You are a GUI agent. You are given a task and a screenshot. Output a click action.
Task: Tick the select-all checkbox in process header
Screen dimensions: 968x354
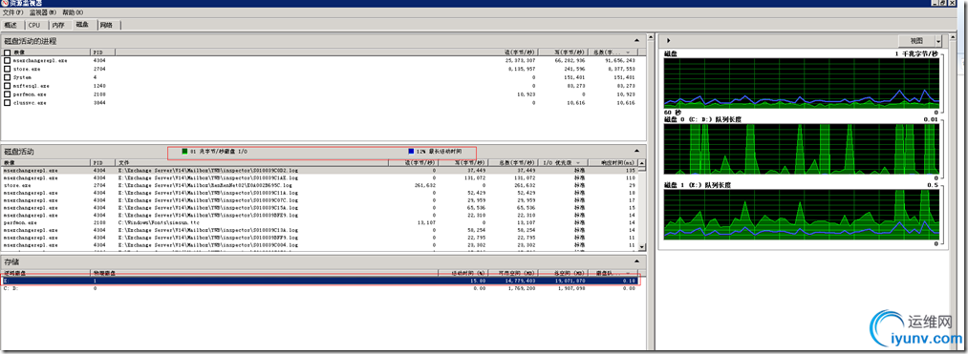pyautogui.click(x=8, y=53)
